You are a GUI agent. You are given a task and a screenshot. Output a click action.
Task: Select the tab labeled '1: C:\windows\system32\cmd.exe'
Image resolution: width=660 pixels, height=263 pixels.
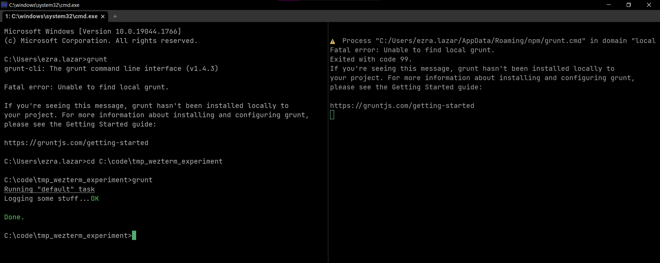click(x=52, y=16)
